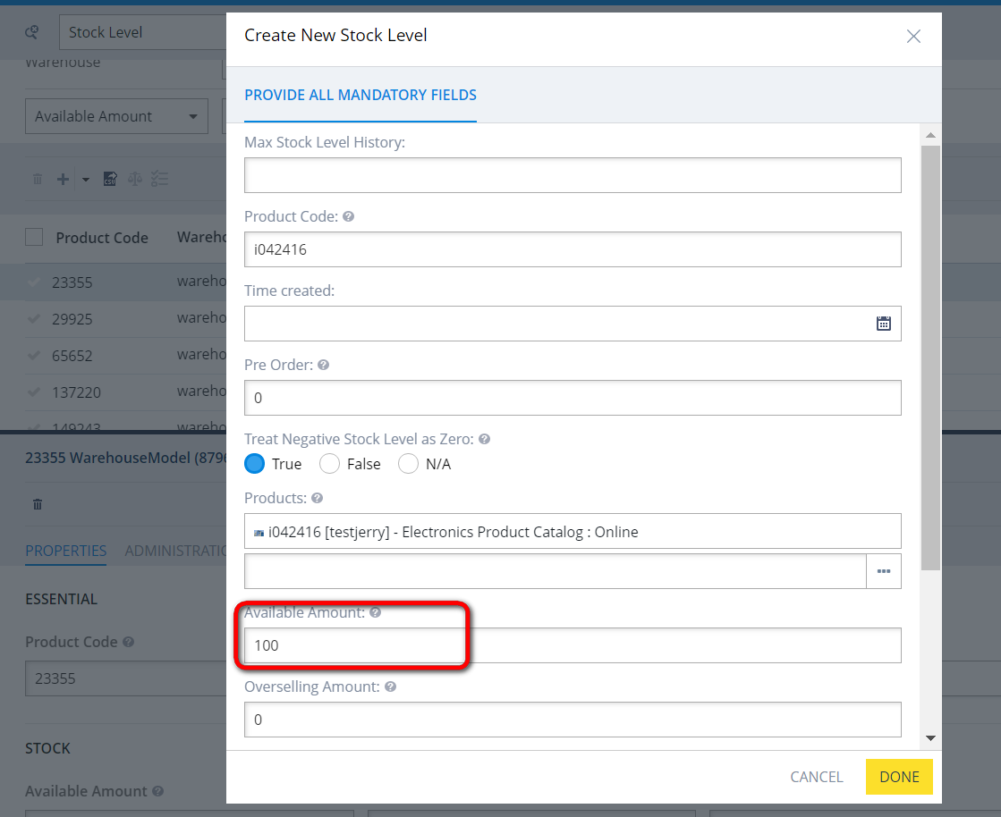Click the help icon next to Pre Order
The width and height of the screenshot is (1001, 817).
[323, 365]
